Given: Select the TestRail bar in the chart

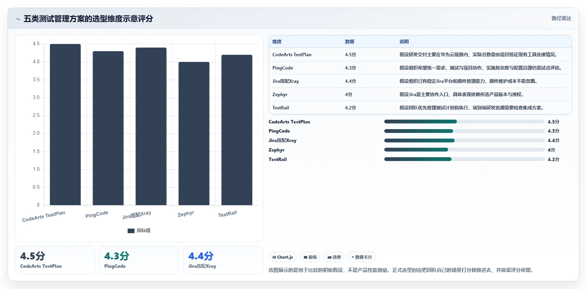Looking at the screenshot, I should (x=237, y=130).
